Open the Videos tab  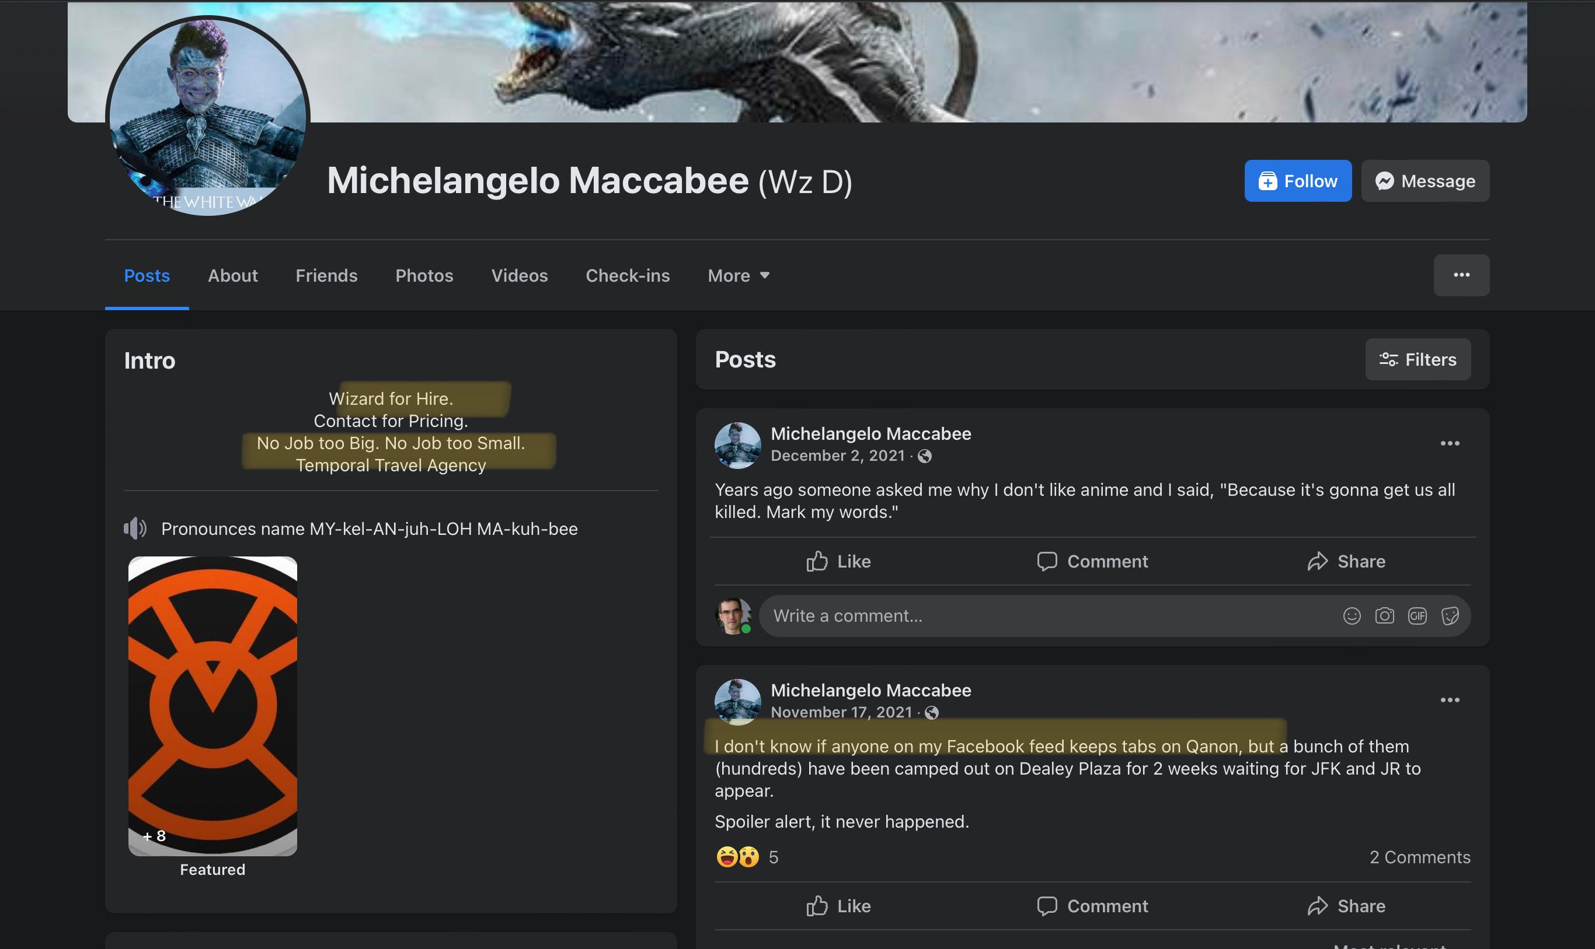(x=519, y=276)
